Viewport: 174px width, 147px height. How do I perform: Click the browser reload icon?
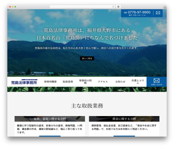tap(113, 7)
